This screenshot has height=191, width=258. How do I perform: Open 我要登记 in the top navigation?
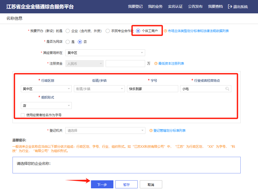click(135, 7)
